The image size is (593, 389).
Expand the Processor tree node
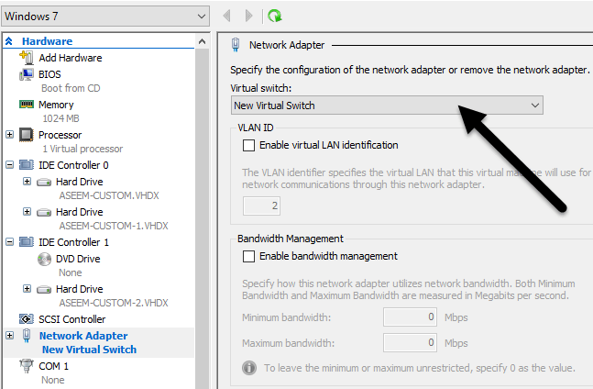point(9,135)
